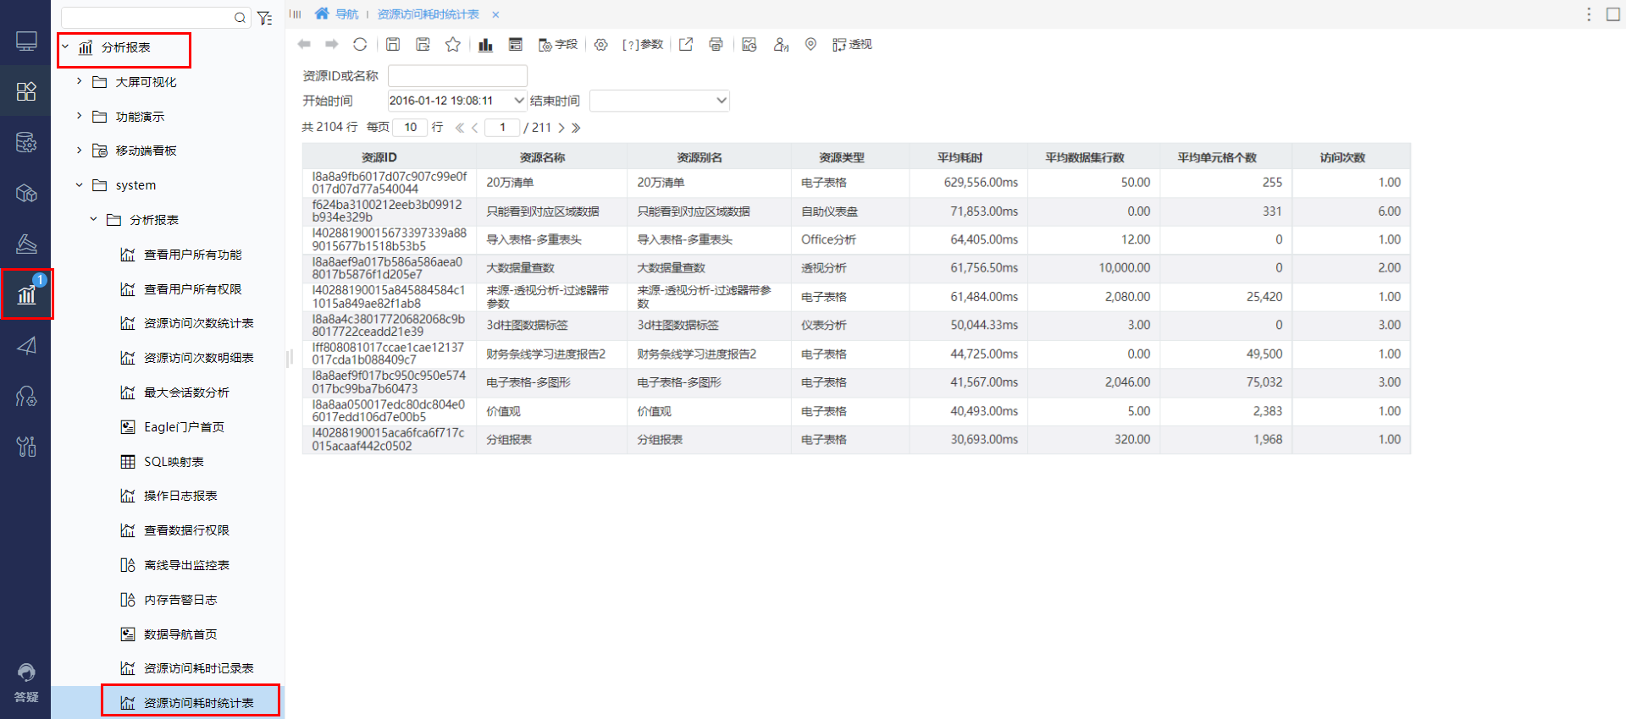Click the dashboard grid icon in left sidebar
Viewport: 1626px width, 719px height.
tap(26, 91)
